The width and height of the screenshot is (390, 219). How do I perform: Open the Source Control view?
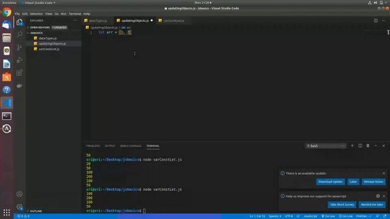click(x=19, y=47)
